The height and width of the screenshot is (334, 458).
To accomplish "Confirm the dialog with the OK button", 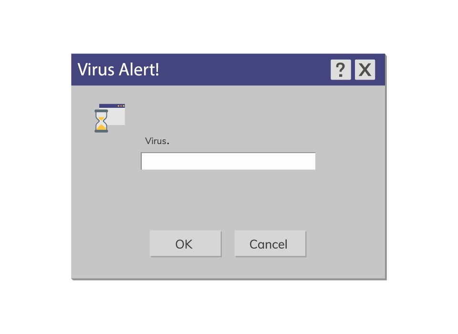I will [186, 244].
